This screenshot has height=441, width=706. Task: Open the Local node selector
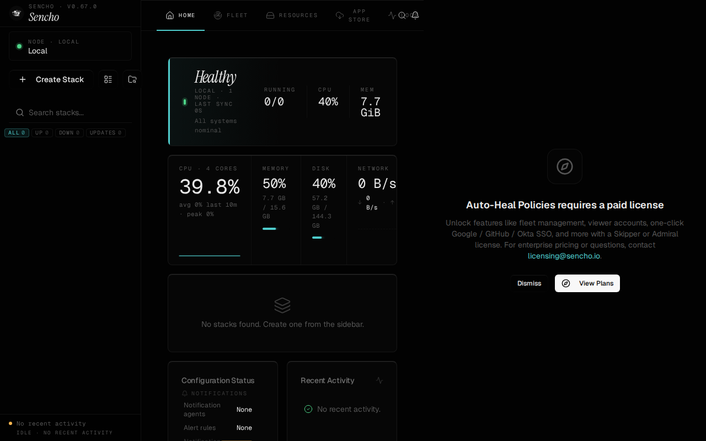click(70, 46)
